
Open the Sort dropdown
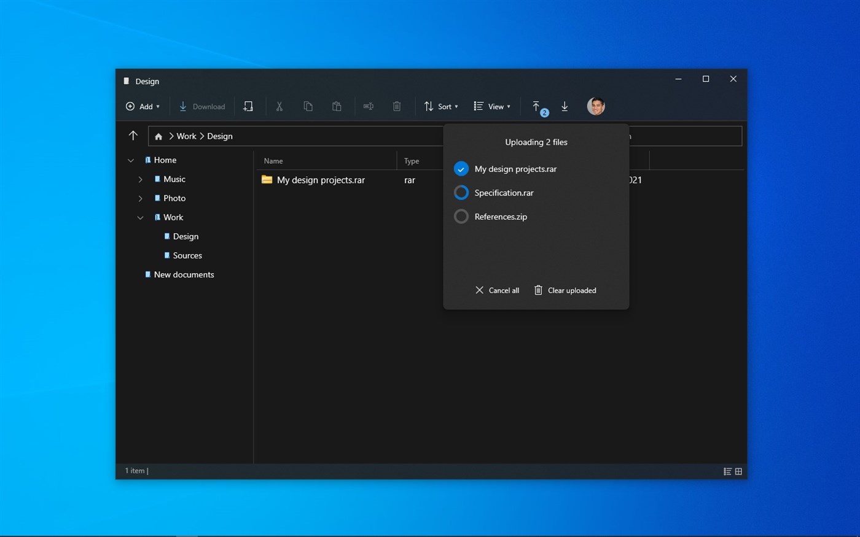pyautogui.click(x=441, y=107)
